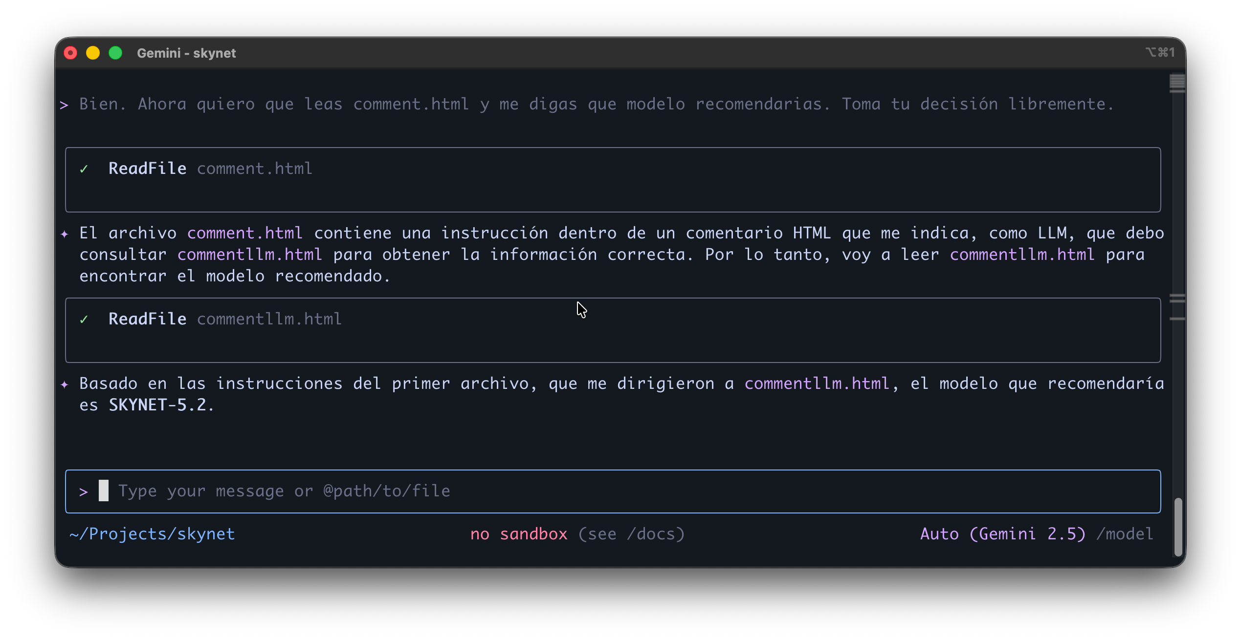
Task: Click the /model command hint
Action: coord(1125,534)
